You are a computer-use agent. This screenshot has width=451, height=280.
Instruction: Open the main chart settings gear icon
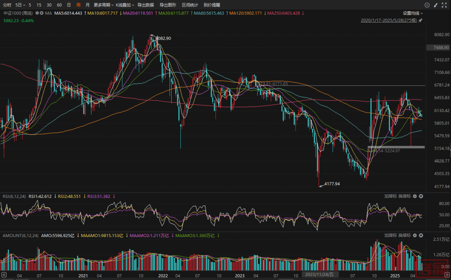(x=37, y=13)
